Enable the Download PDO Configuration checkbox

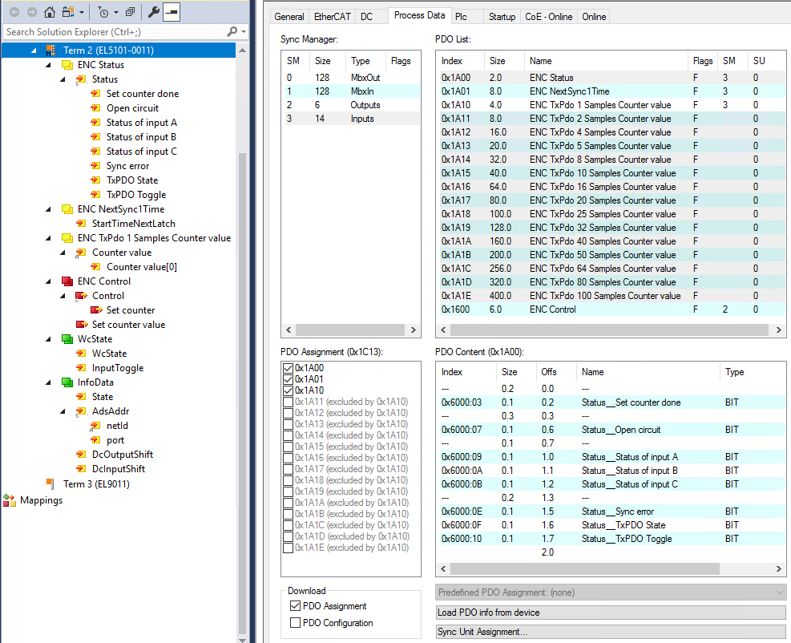pyautogui.click(x=295, y=623)
